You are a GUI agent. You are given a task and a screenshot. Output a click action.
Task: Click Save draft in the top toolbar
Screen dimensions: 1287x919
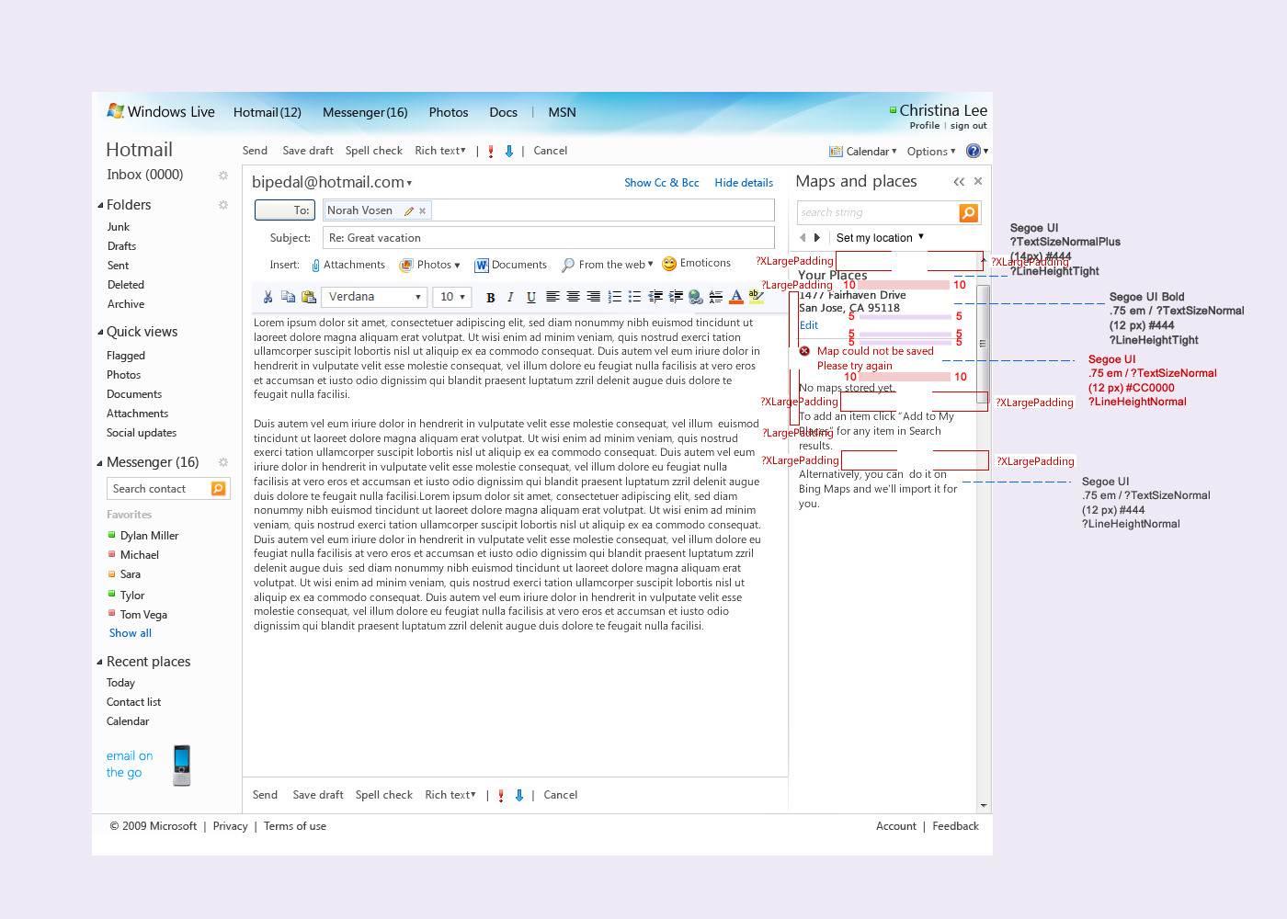pos(308,151)
